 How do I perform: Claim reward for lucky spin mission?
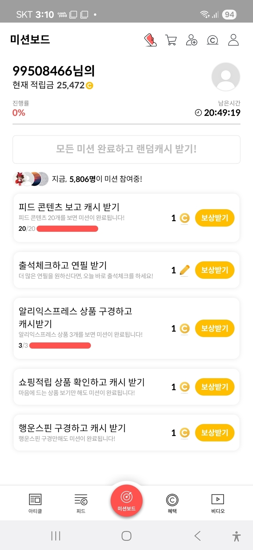215,433
